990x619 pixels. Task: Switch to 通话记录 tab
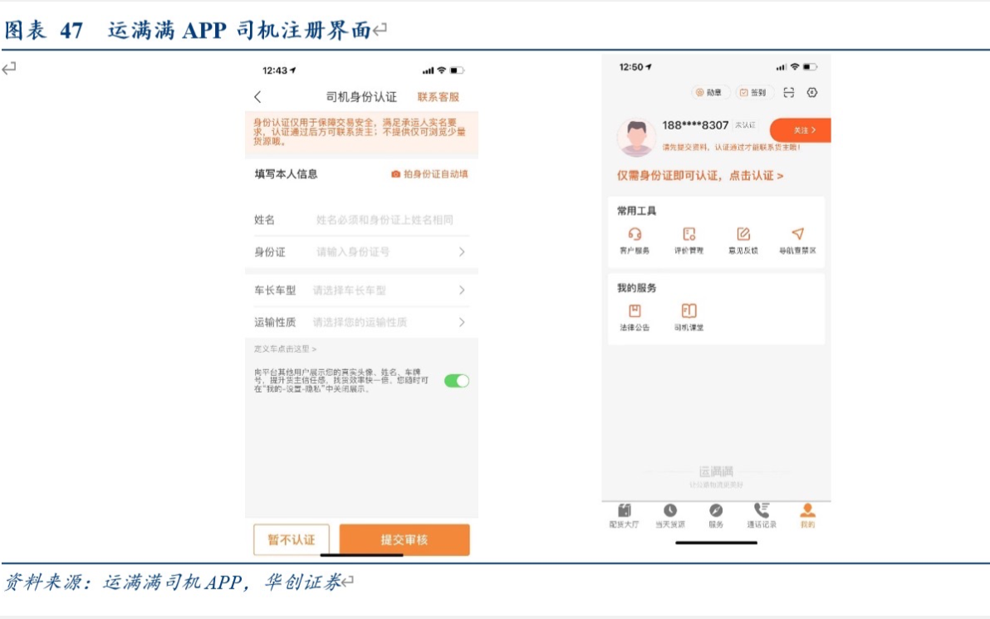click(x=762, y=515)
